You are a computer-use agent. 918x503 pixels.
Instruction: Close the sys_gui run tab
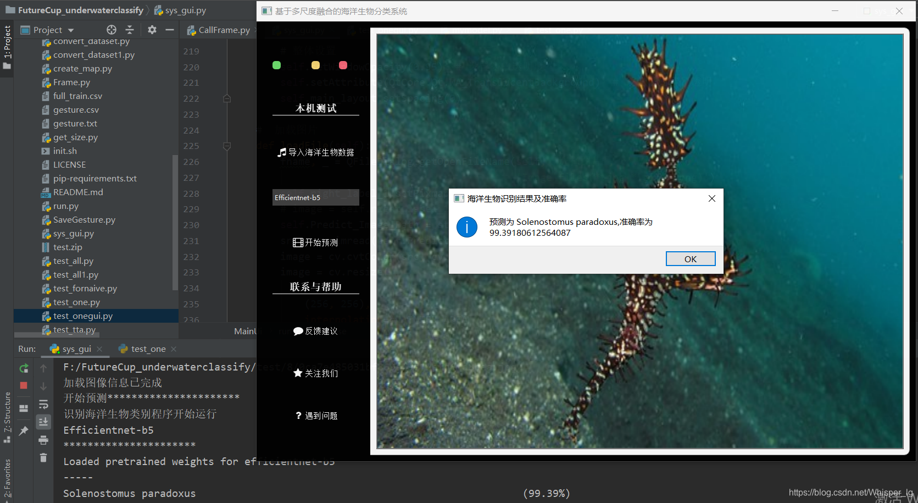(99, 349)
